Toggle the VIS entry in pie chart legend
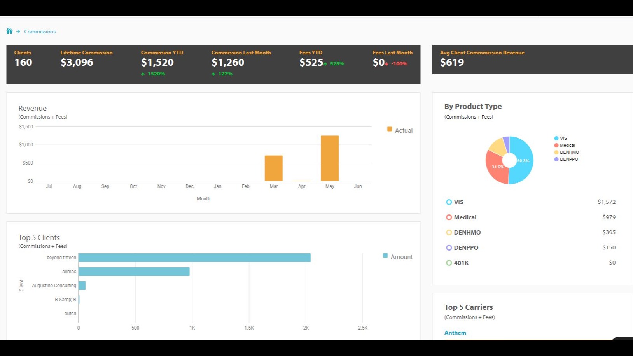This screenshot has width=633, height=356. click(560, 138)
